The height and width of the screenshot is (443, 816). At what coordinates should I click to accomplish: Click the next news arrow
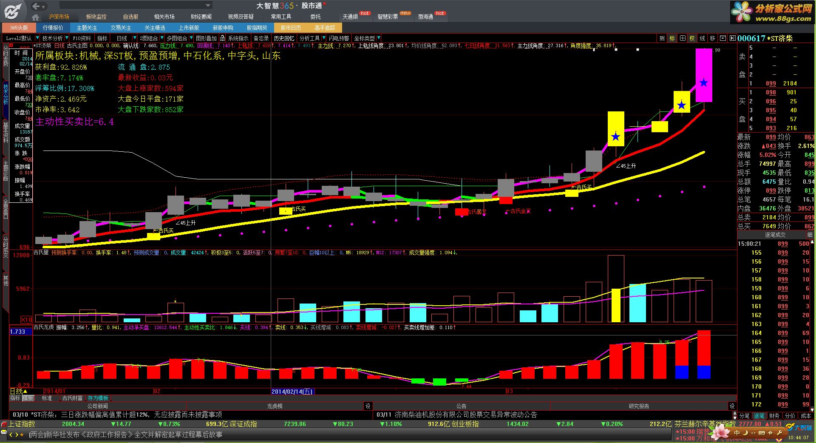click(17, 434)
